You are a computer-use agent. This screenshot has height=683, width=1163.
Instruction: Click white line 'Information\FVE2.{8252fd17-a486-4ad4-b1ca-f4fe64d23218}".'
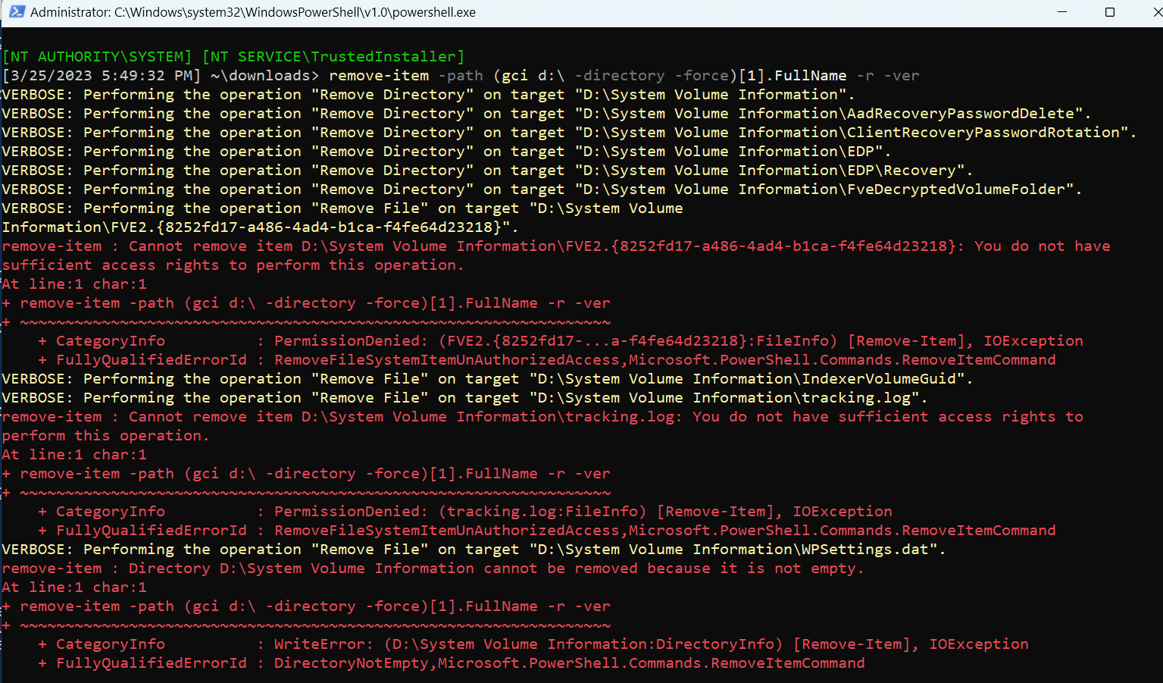click(261, 227)
